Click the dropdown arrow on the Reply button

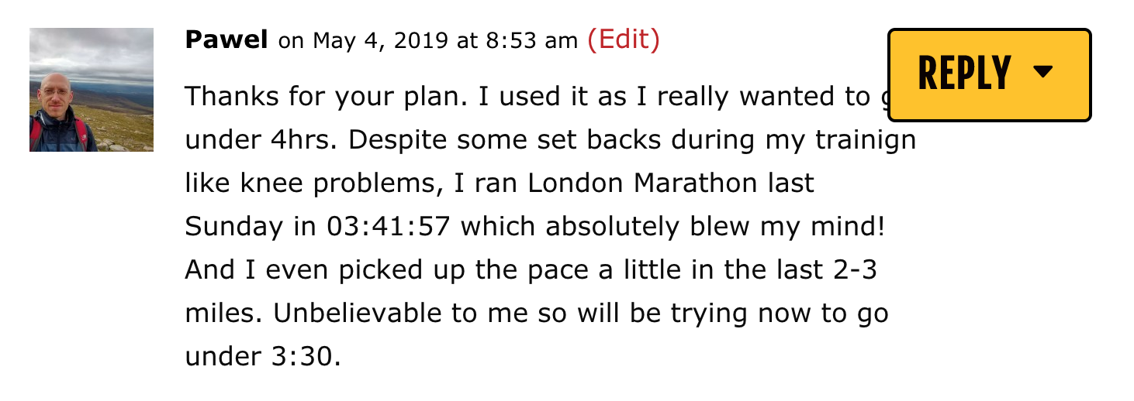tap(1043, 72)
